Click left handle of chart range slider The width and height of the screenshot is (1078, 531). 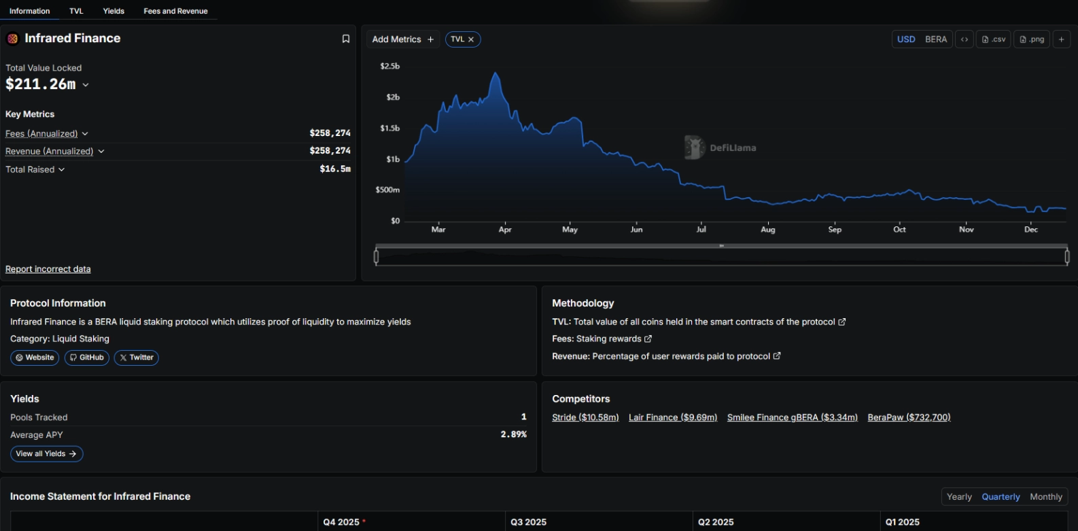click(377, 257)
